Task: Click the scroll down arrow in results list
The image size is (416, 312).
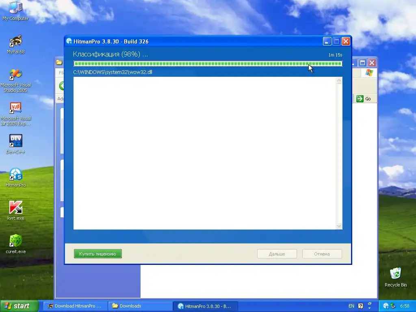Action: click(339, 226)
